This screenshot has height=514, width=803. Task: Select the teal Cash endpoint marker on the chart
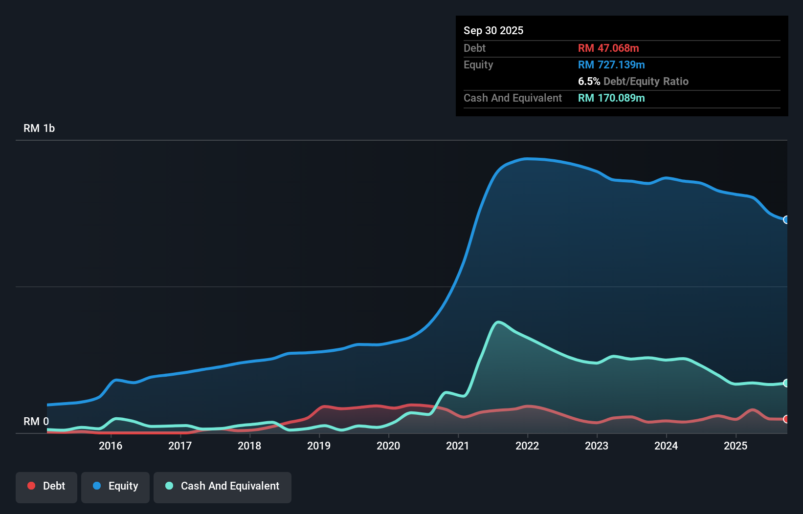point(786,383)
